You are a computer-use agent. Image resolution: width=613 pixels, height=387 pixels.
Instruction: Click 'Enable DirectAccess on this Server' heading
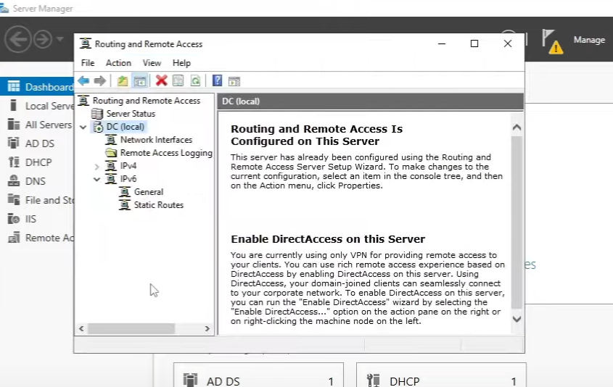click(x=328, y=239)
